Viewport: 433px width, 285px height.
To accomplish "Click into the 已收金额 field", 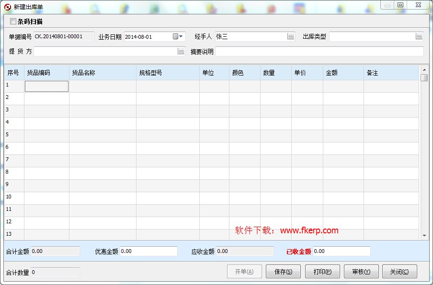I will click(x=342, y=251).
